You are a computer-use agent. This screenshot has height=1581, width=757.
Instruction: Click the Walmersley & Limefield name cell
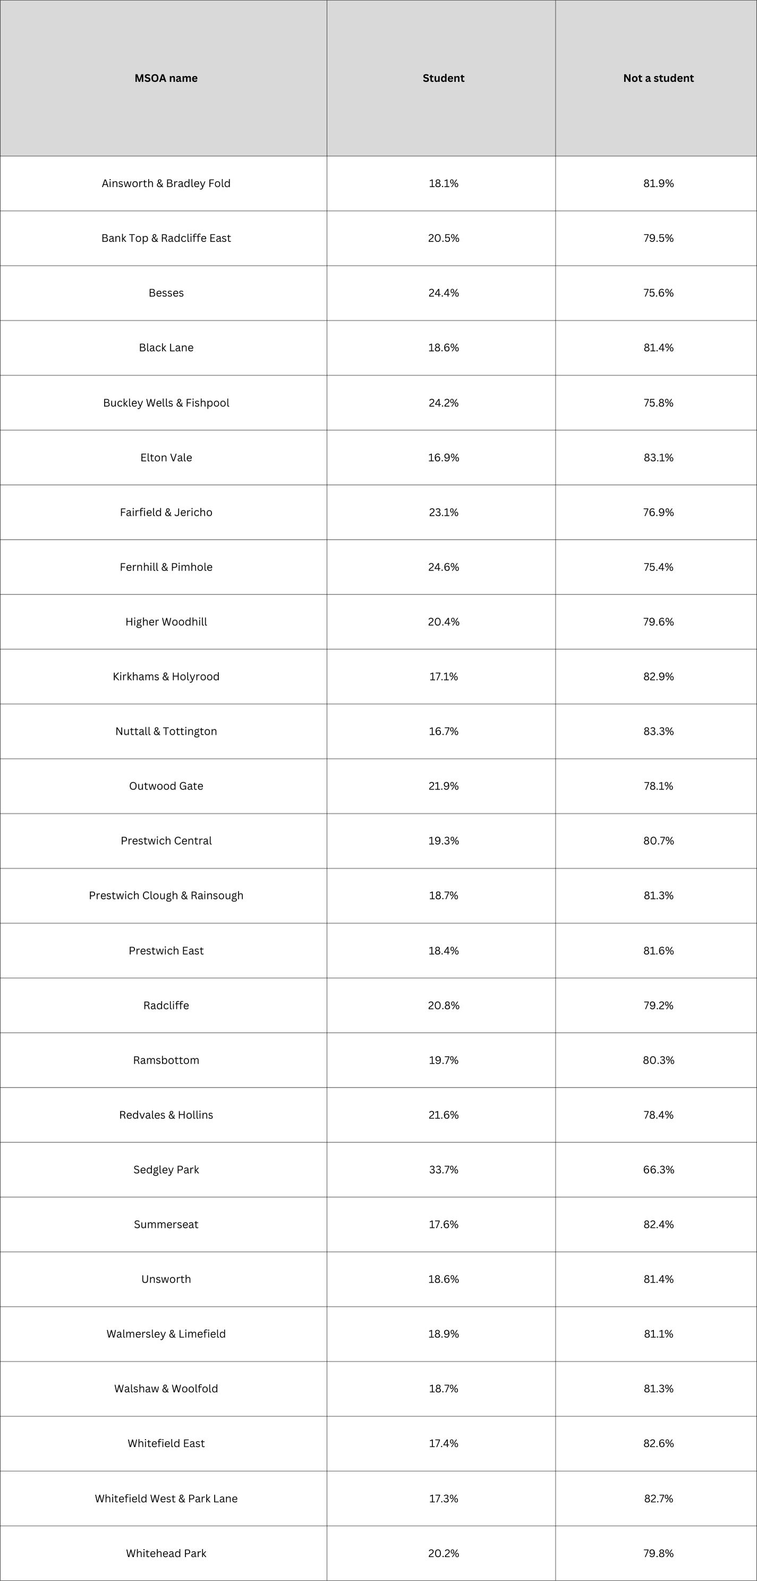(x=166, y=1334)
